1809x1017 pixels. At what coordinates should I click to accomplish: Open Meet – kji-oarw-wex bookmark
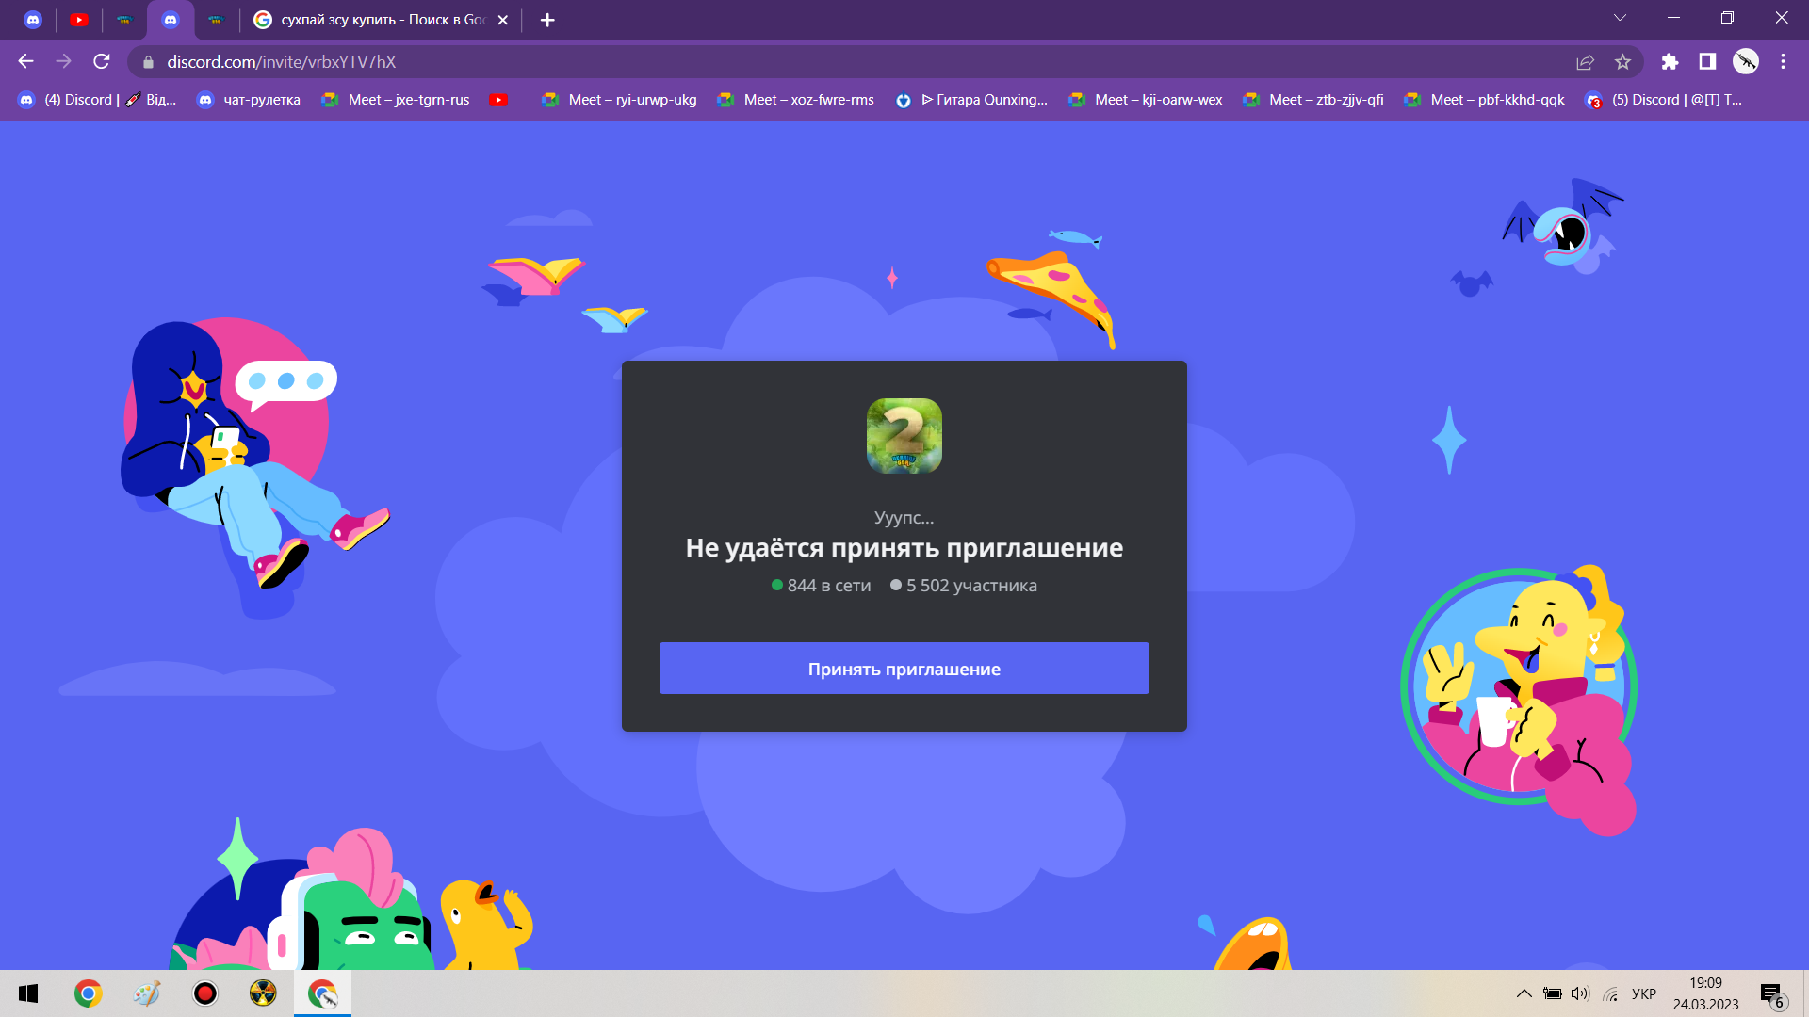coord(1146,100)
